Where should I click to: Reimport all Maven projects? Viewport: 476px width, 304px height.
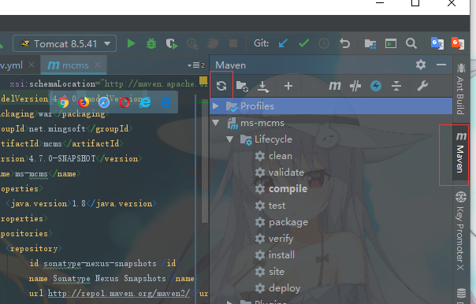pyautogui.click(x=221, y=86)
